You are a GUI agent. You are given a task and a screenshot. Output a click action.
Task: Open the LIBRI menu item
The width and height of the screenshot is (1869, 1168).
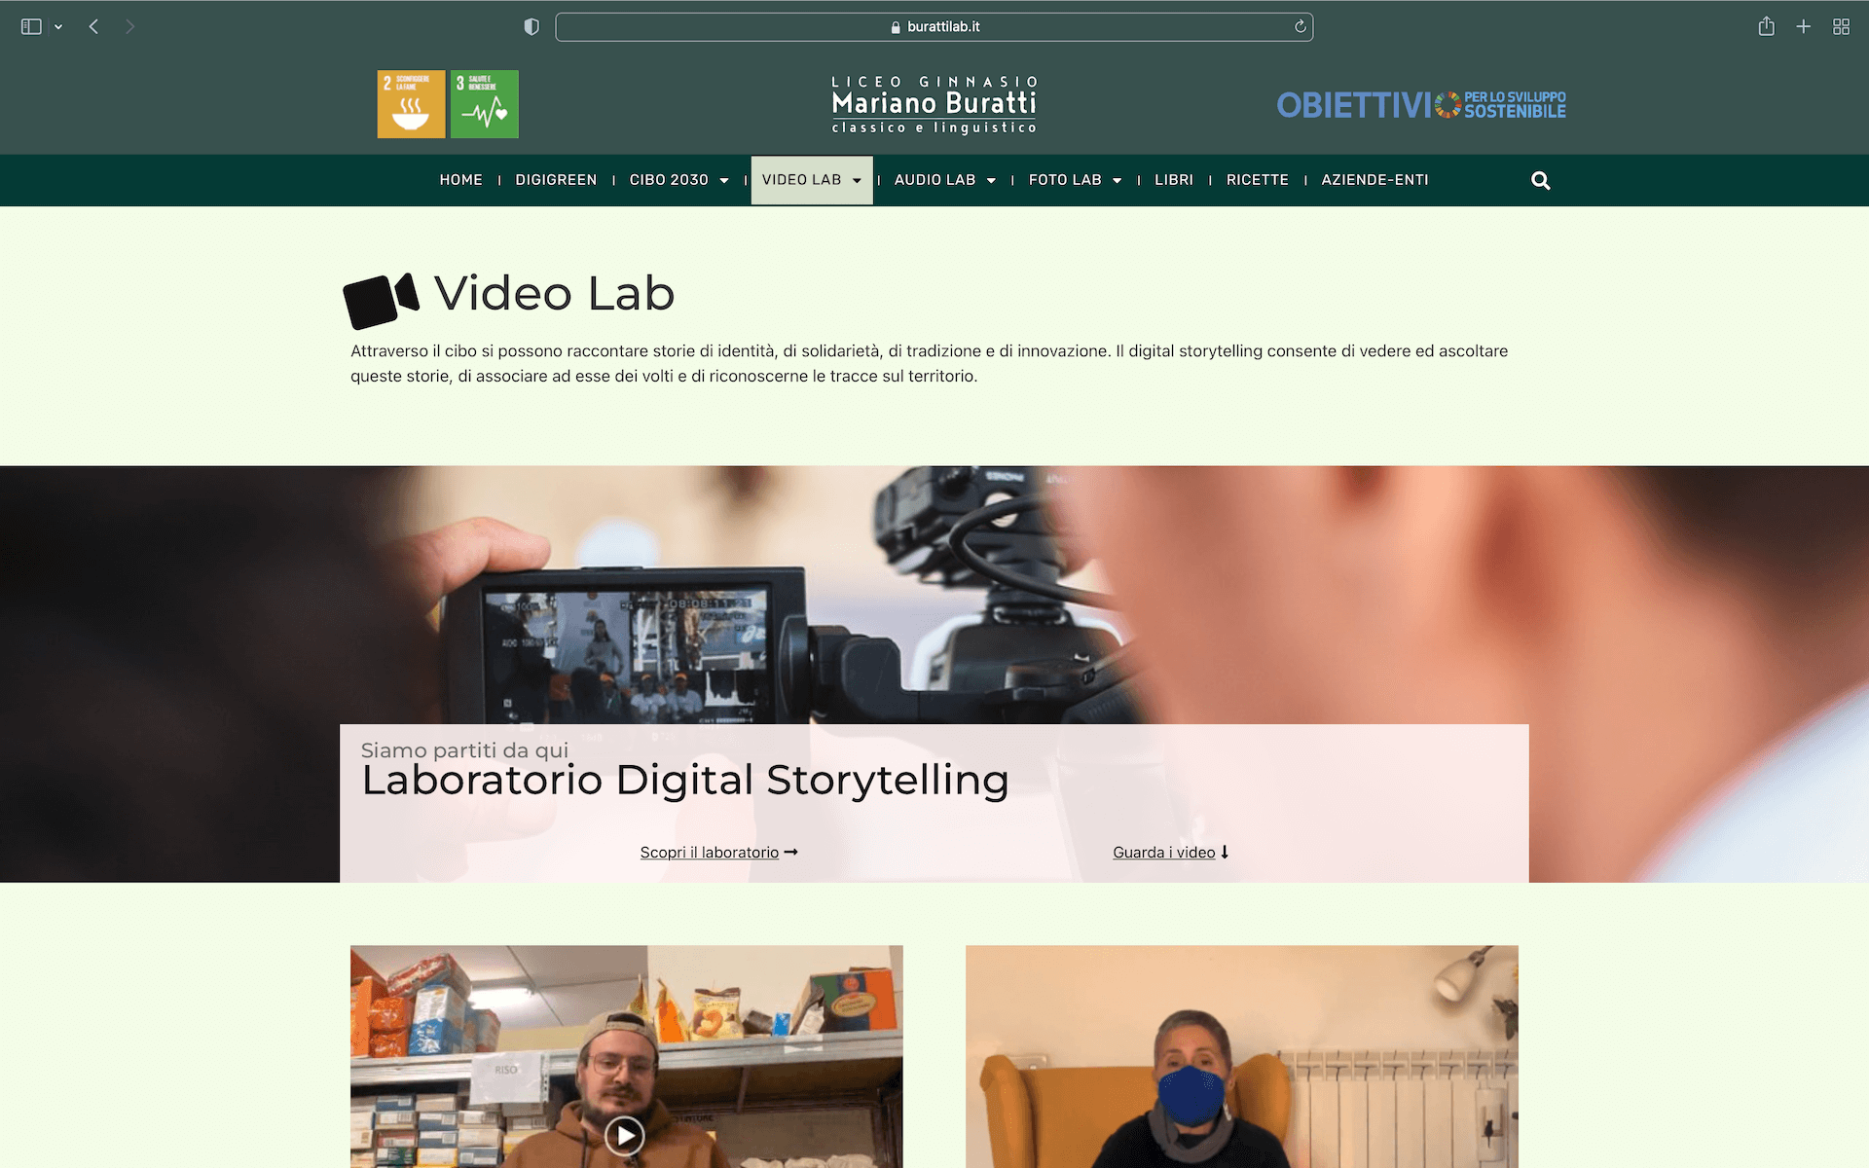tap(1174, 180)
